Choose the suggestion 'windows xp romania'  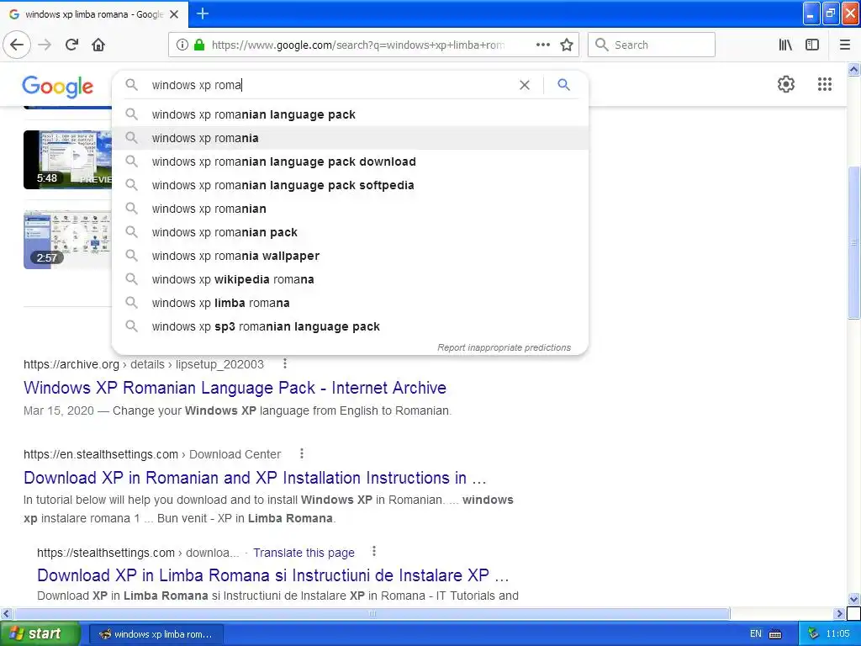click(350, 138)
